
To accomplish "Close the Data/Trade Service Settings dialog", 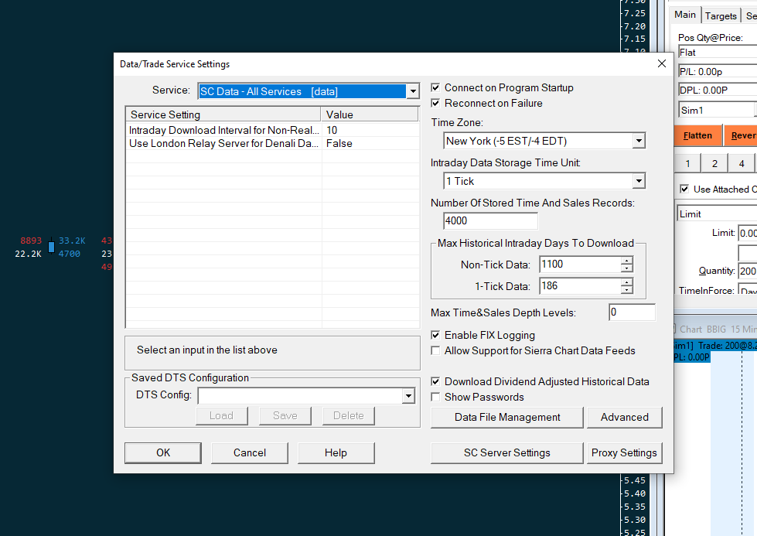I will pos(662,63).
